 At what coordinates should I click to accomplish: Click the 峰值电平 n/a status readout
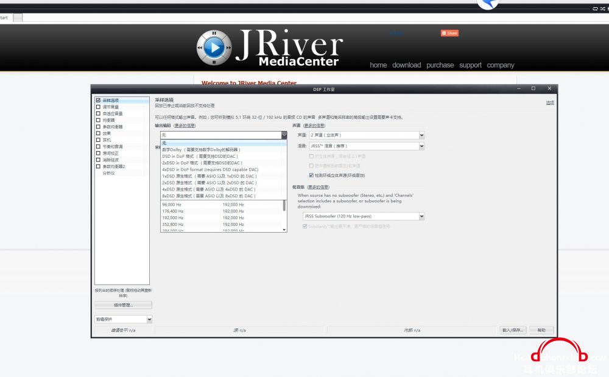click(123, 331)
